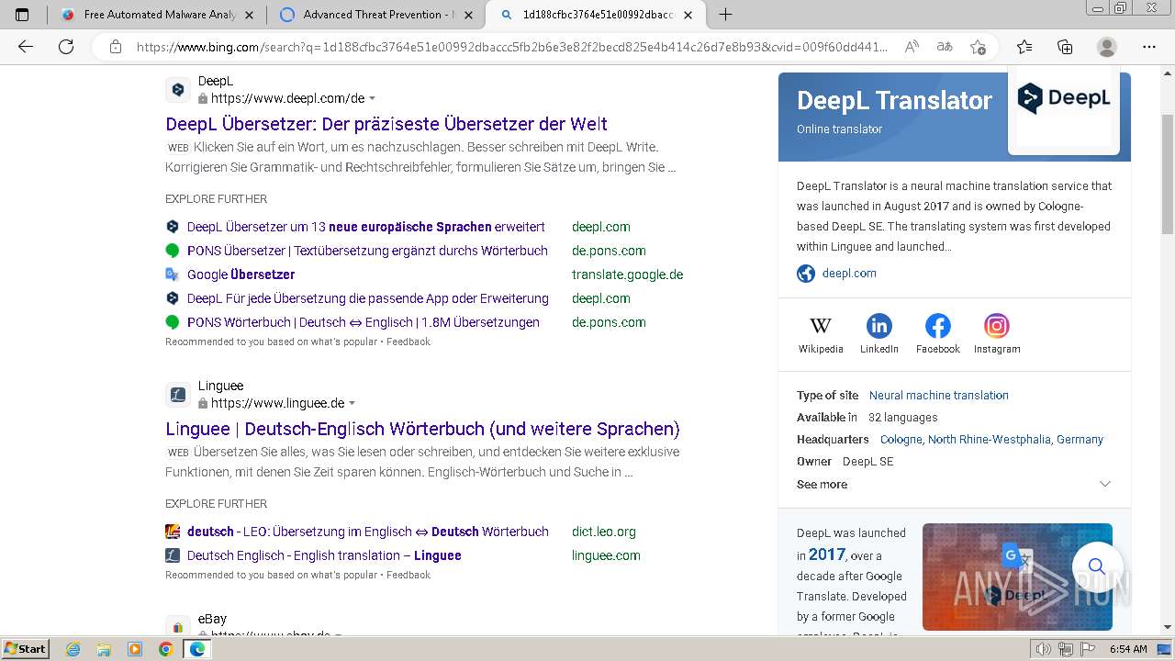Expand the deepl.com/de URL dropdown arrow
The image size is (1175, 661).
[x=372, y=99]
